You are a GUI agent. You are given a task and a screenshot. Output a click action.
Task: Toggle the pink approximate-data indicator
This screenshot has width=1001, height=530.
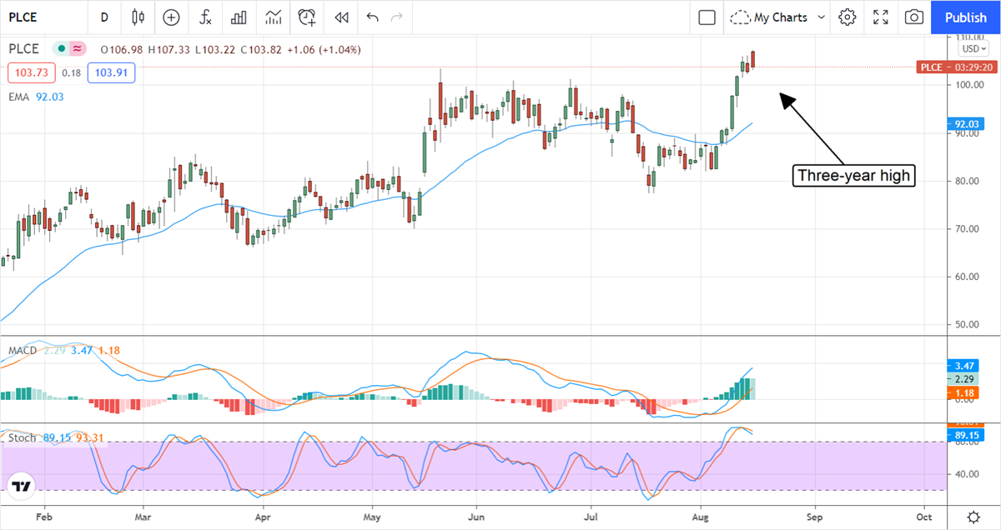[78, 49]
